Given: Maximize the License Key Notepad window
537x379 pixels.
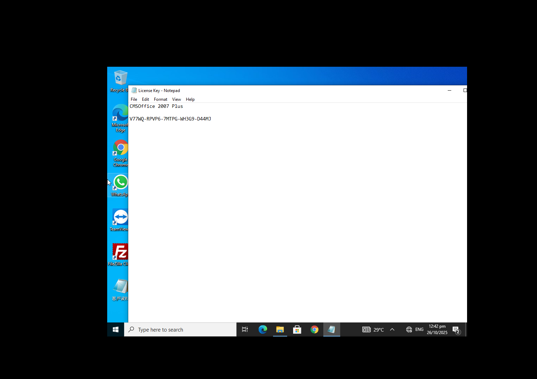Looking at the screenshot, I should point(465,90).
